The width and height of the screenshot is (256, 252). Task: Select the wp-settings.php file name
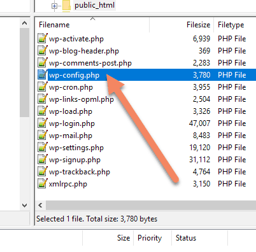coord(76,148)
